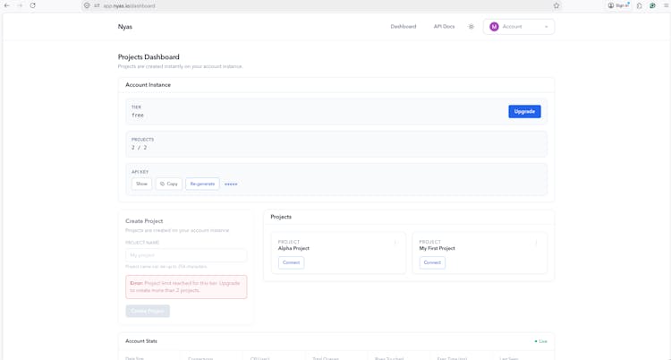Go back using the browser back arrow
Viewport: 671px width, 360px height.
(7, 5)
